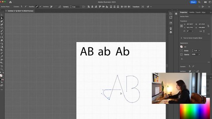Convert anchor to corner in control bar
The image size is (212, 119).
click(x=22, y=7)
